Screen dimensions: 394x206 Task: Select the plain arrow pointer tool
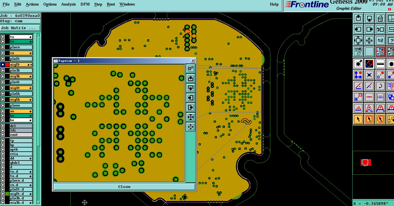358,119
